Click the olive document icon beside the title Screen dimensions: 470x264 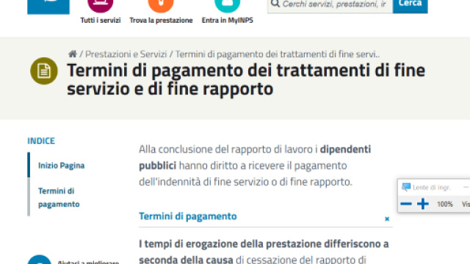tap(44, 71)
